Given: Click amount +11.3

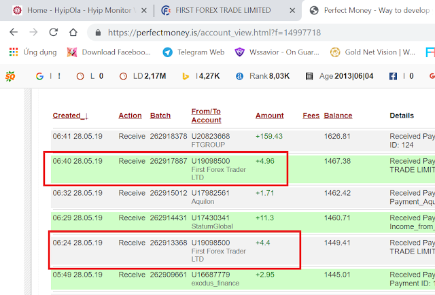Looking at the screenshot, I should (264, 218).
